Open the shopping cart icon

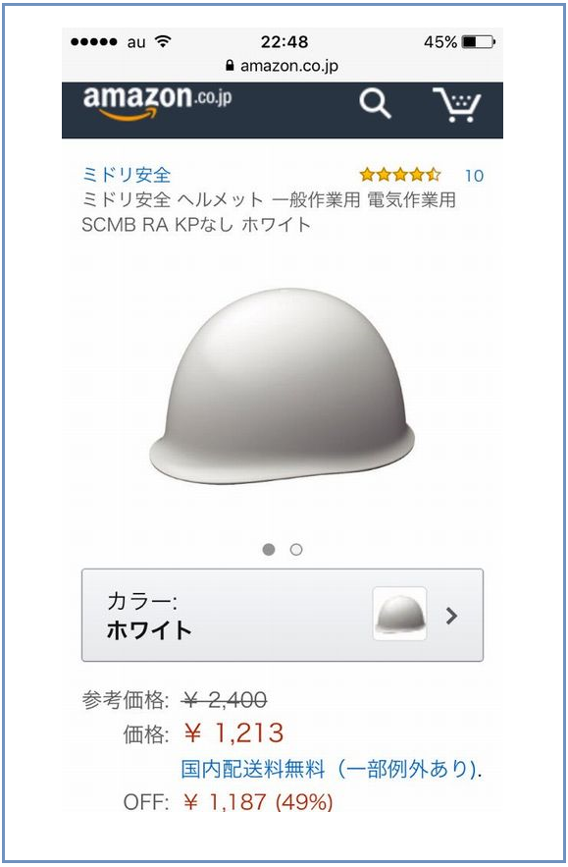point(457,104)
